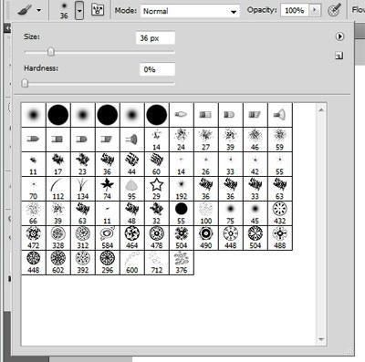Select the faint swirl brush labeled 712

[157, 263]
